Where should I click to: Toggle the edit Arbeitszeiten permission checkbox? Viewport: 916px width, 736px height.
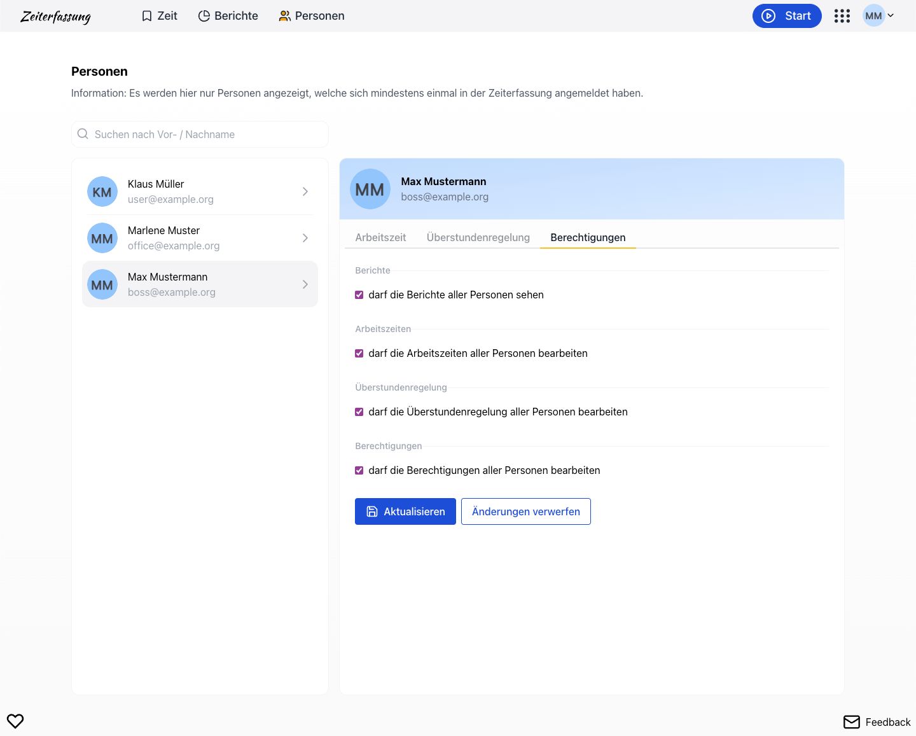(359, 354)
